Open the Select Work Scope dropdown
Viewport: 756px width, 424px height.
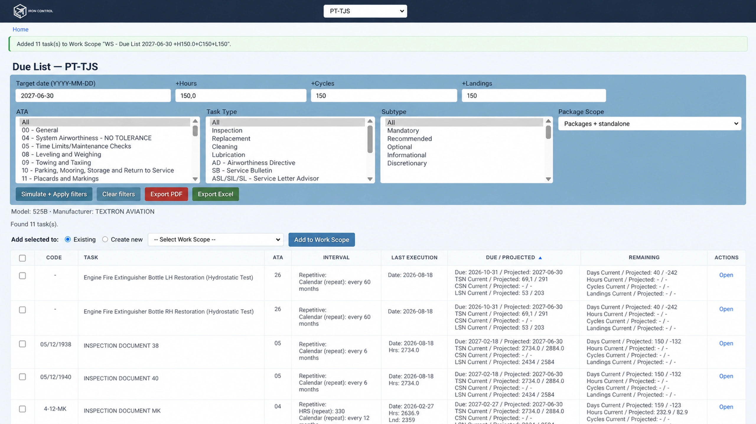click(x=216, y=239)
